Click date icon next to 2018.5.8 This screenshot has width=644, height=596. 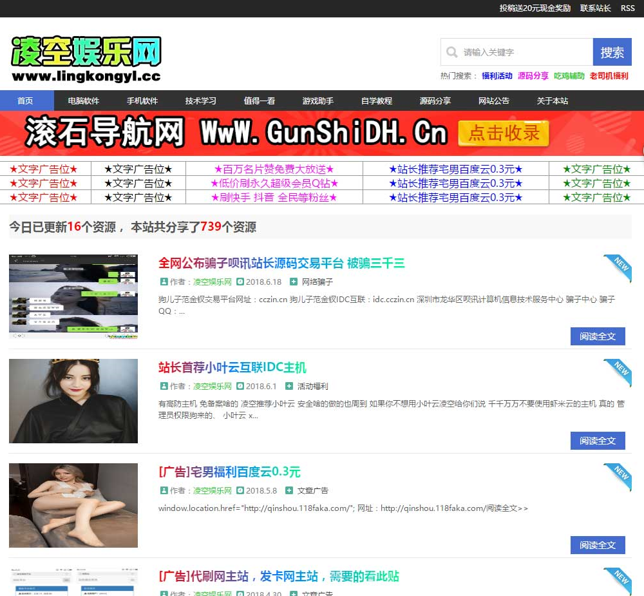click(240, 490)
